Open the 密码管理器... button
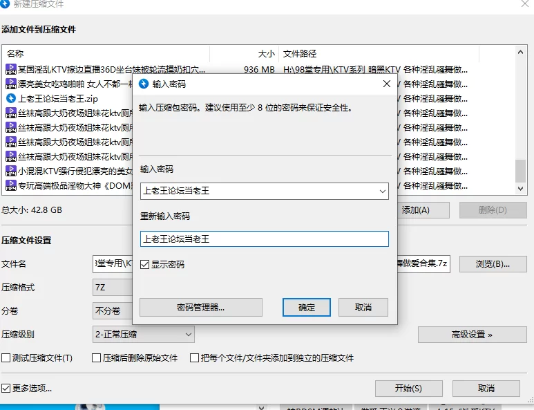This screenshot has height=410, width=534. click(x=201, y=308)
